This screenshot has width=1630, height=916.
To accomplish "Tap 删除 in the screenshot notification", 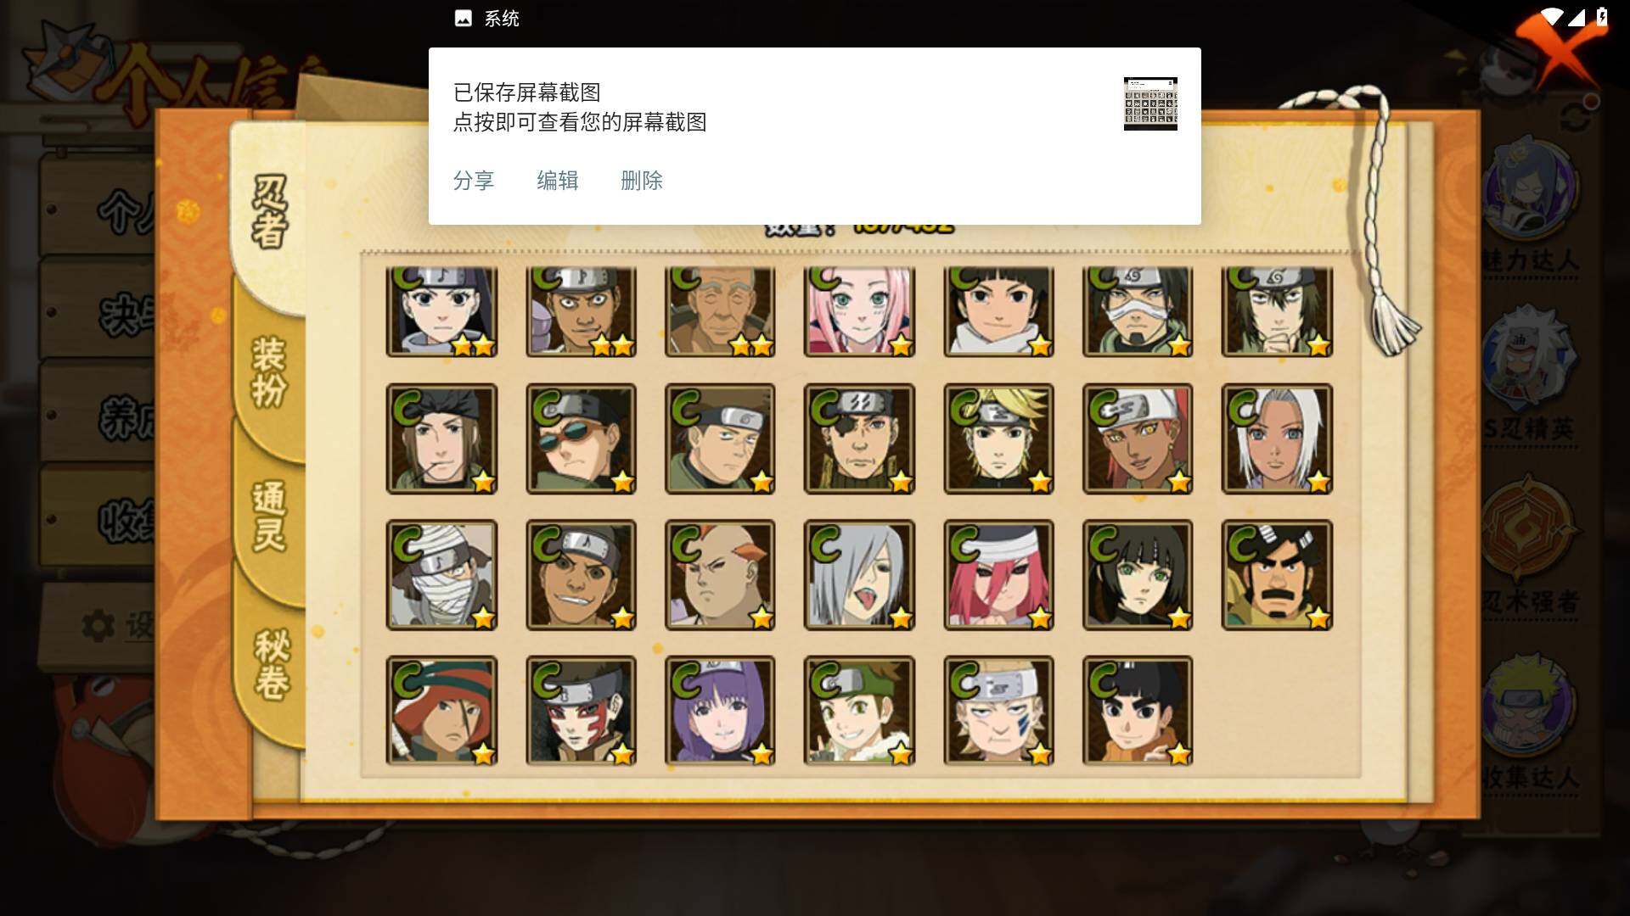I will (642, 181).
